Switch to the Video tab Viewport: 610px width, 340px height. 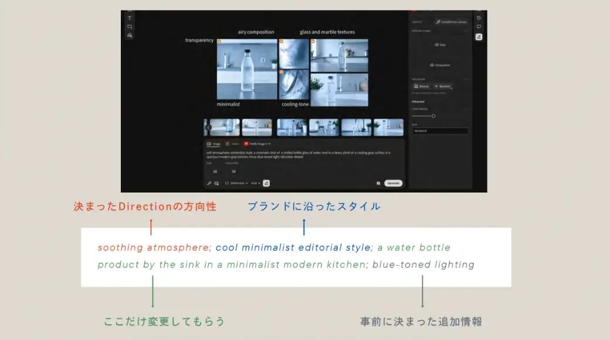pos(232,143)
